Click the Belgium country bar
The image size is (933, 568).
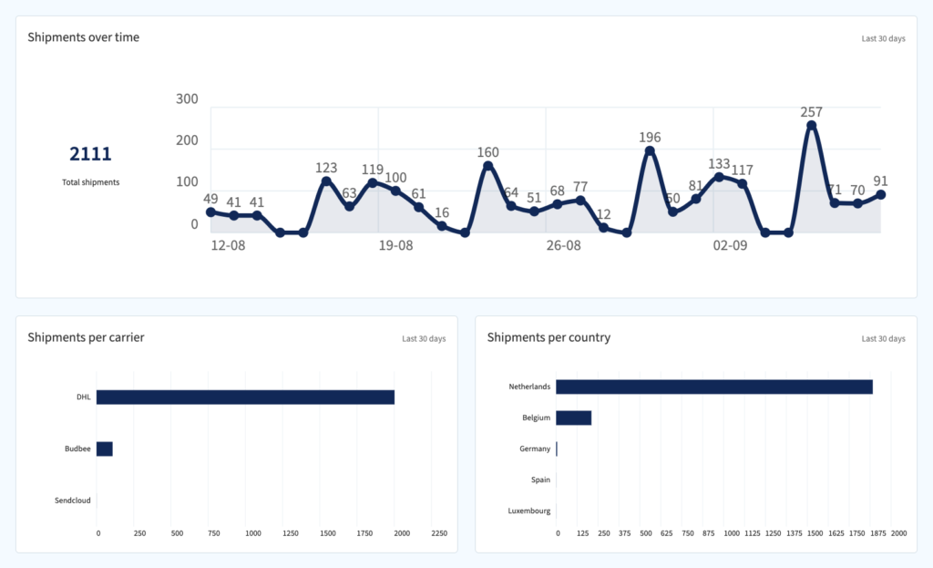pyautogui.click(x=573, y=418)
